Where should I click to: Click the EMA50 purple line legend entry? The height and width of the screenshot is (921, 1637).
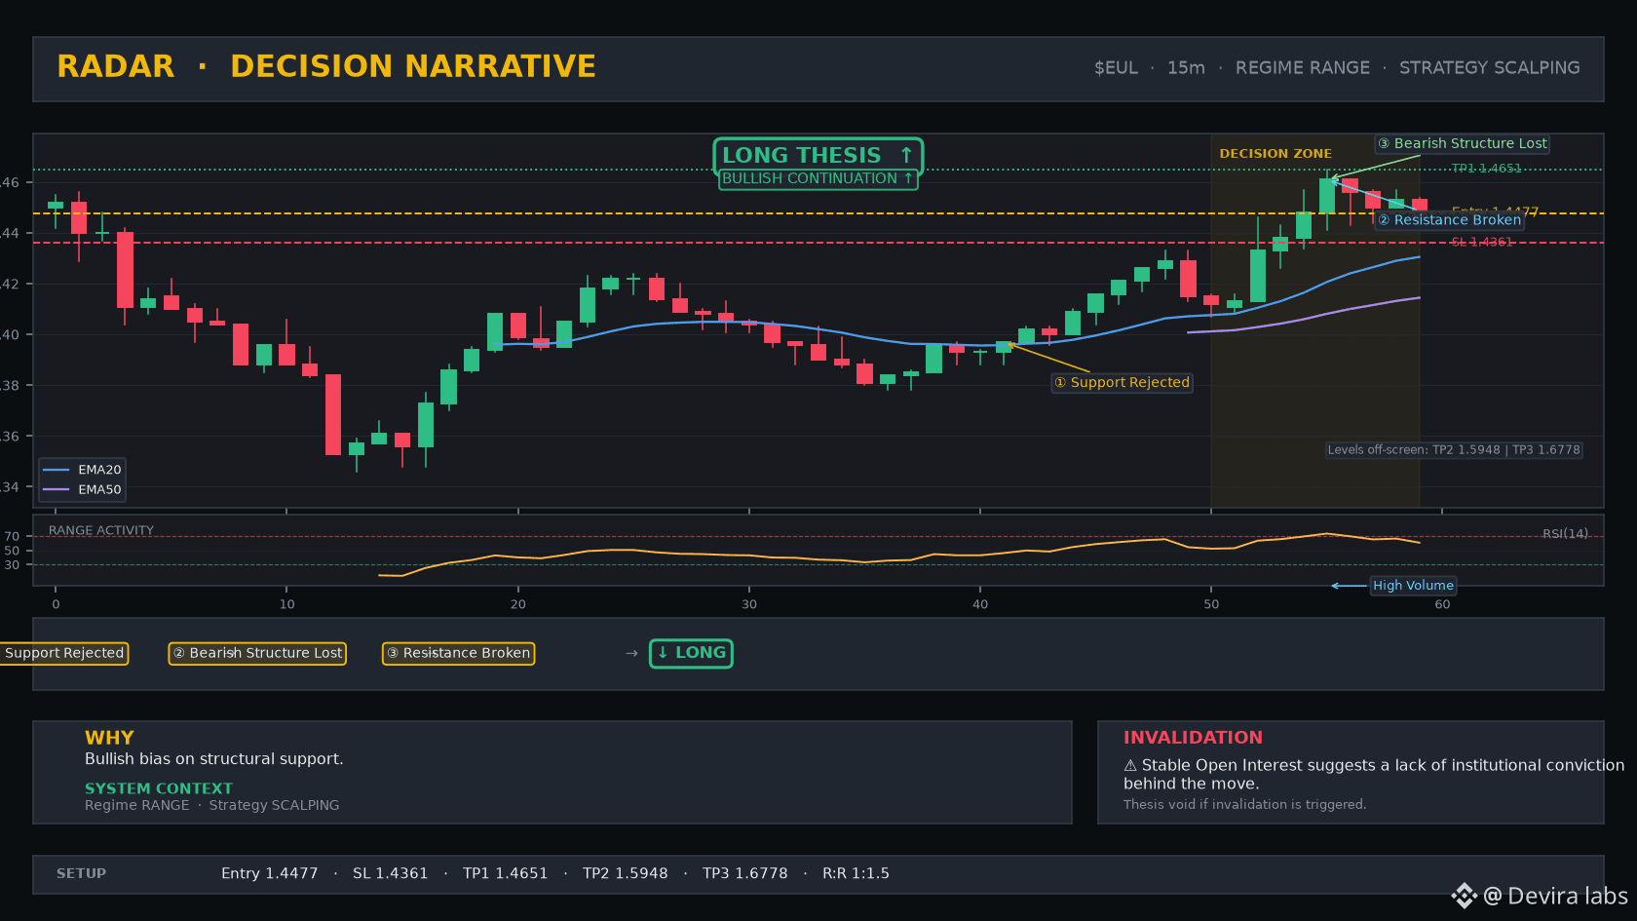(x=82, y=490)
